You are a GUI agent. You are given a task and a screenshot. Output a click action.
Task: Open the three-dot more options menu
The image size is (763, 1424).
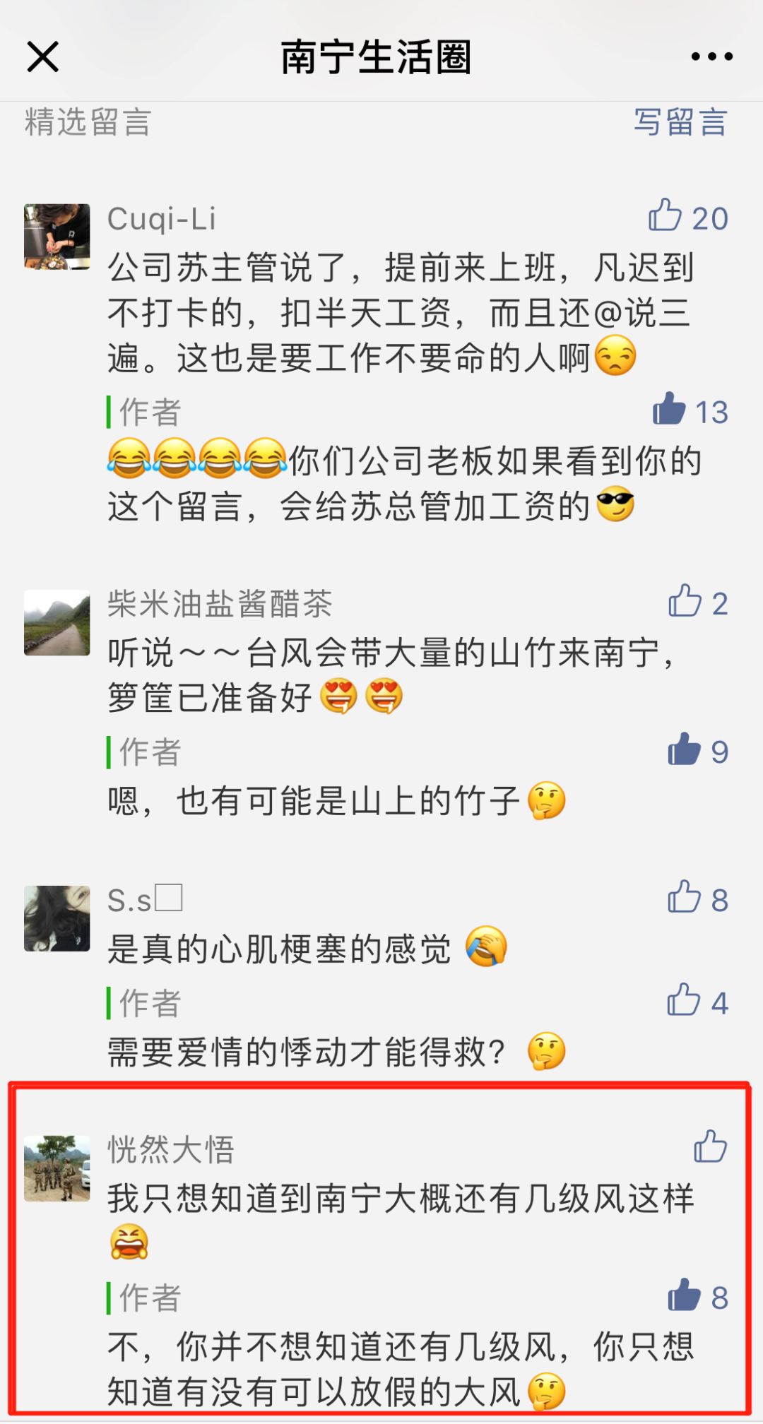pos(711,57)
